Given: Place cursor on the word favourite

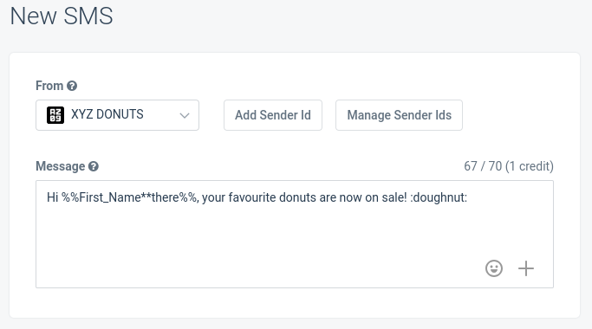Looking at the screenshot, I should (252, 197).
